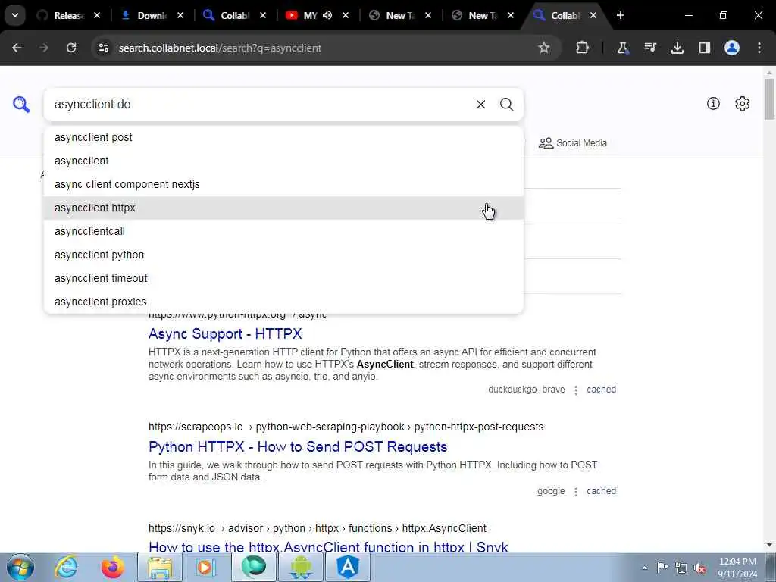
Task: Choose suggestion 'asyncclient proxies'
Action: tap(283, 302)
